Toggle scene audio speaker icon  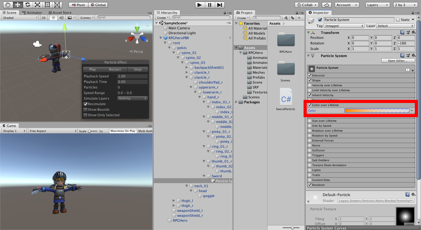point(62,18)
